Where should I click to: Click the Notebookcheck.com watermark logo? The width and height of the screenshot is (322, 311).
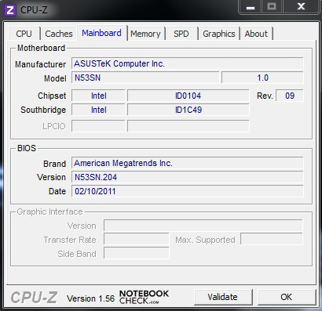(144, 297)
